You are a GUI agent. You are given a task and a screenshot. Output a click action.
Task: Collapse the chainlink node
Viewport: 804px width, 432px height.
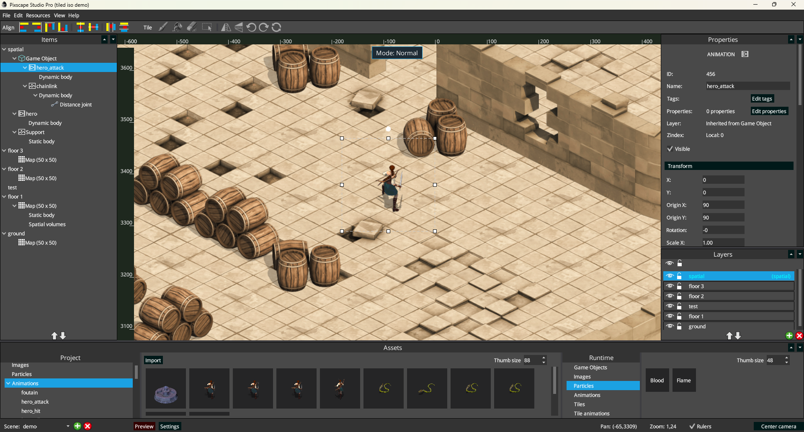coord(25,86)
